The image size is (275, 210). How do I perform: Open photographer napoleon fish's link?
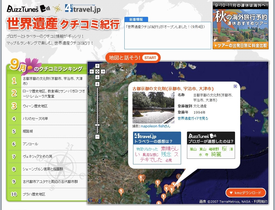pyautogui.click(x=155, y=126)
